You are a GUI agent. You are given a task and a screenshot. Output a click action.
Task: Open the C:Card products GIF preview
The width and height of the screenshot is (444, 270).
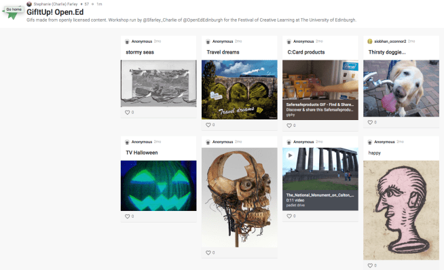click(x=320, y=80)
